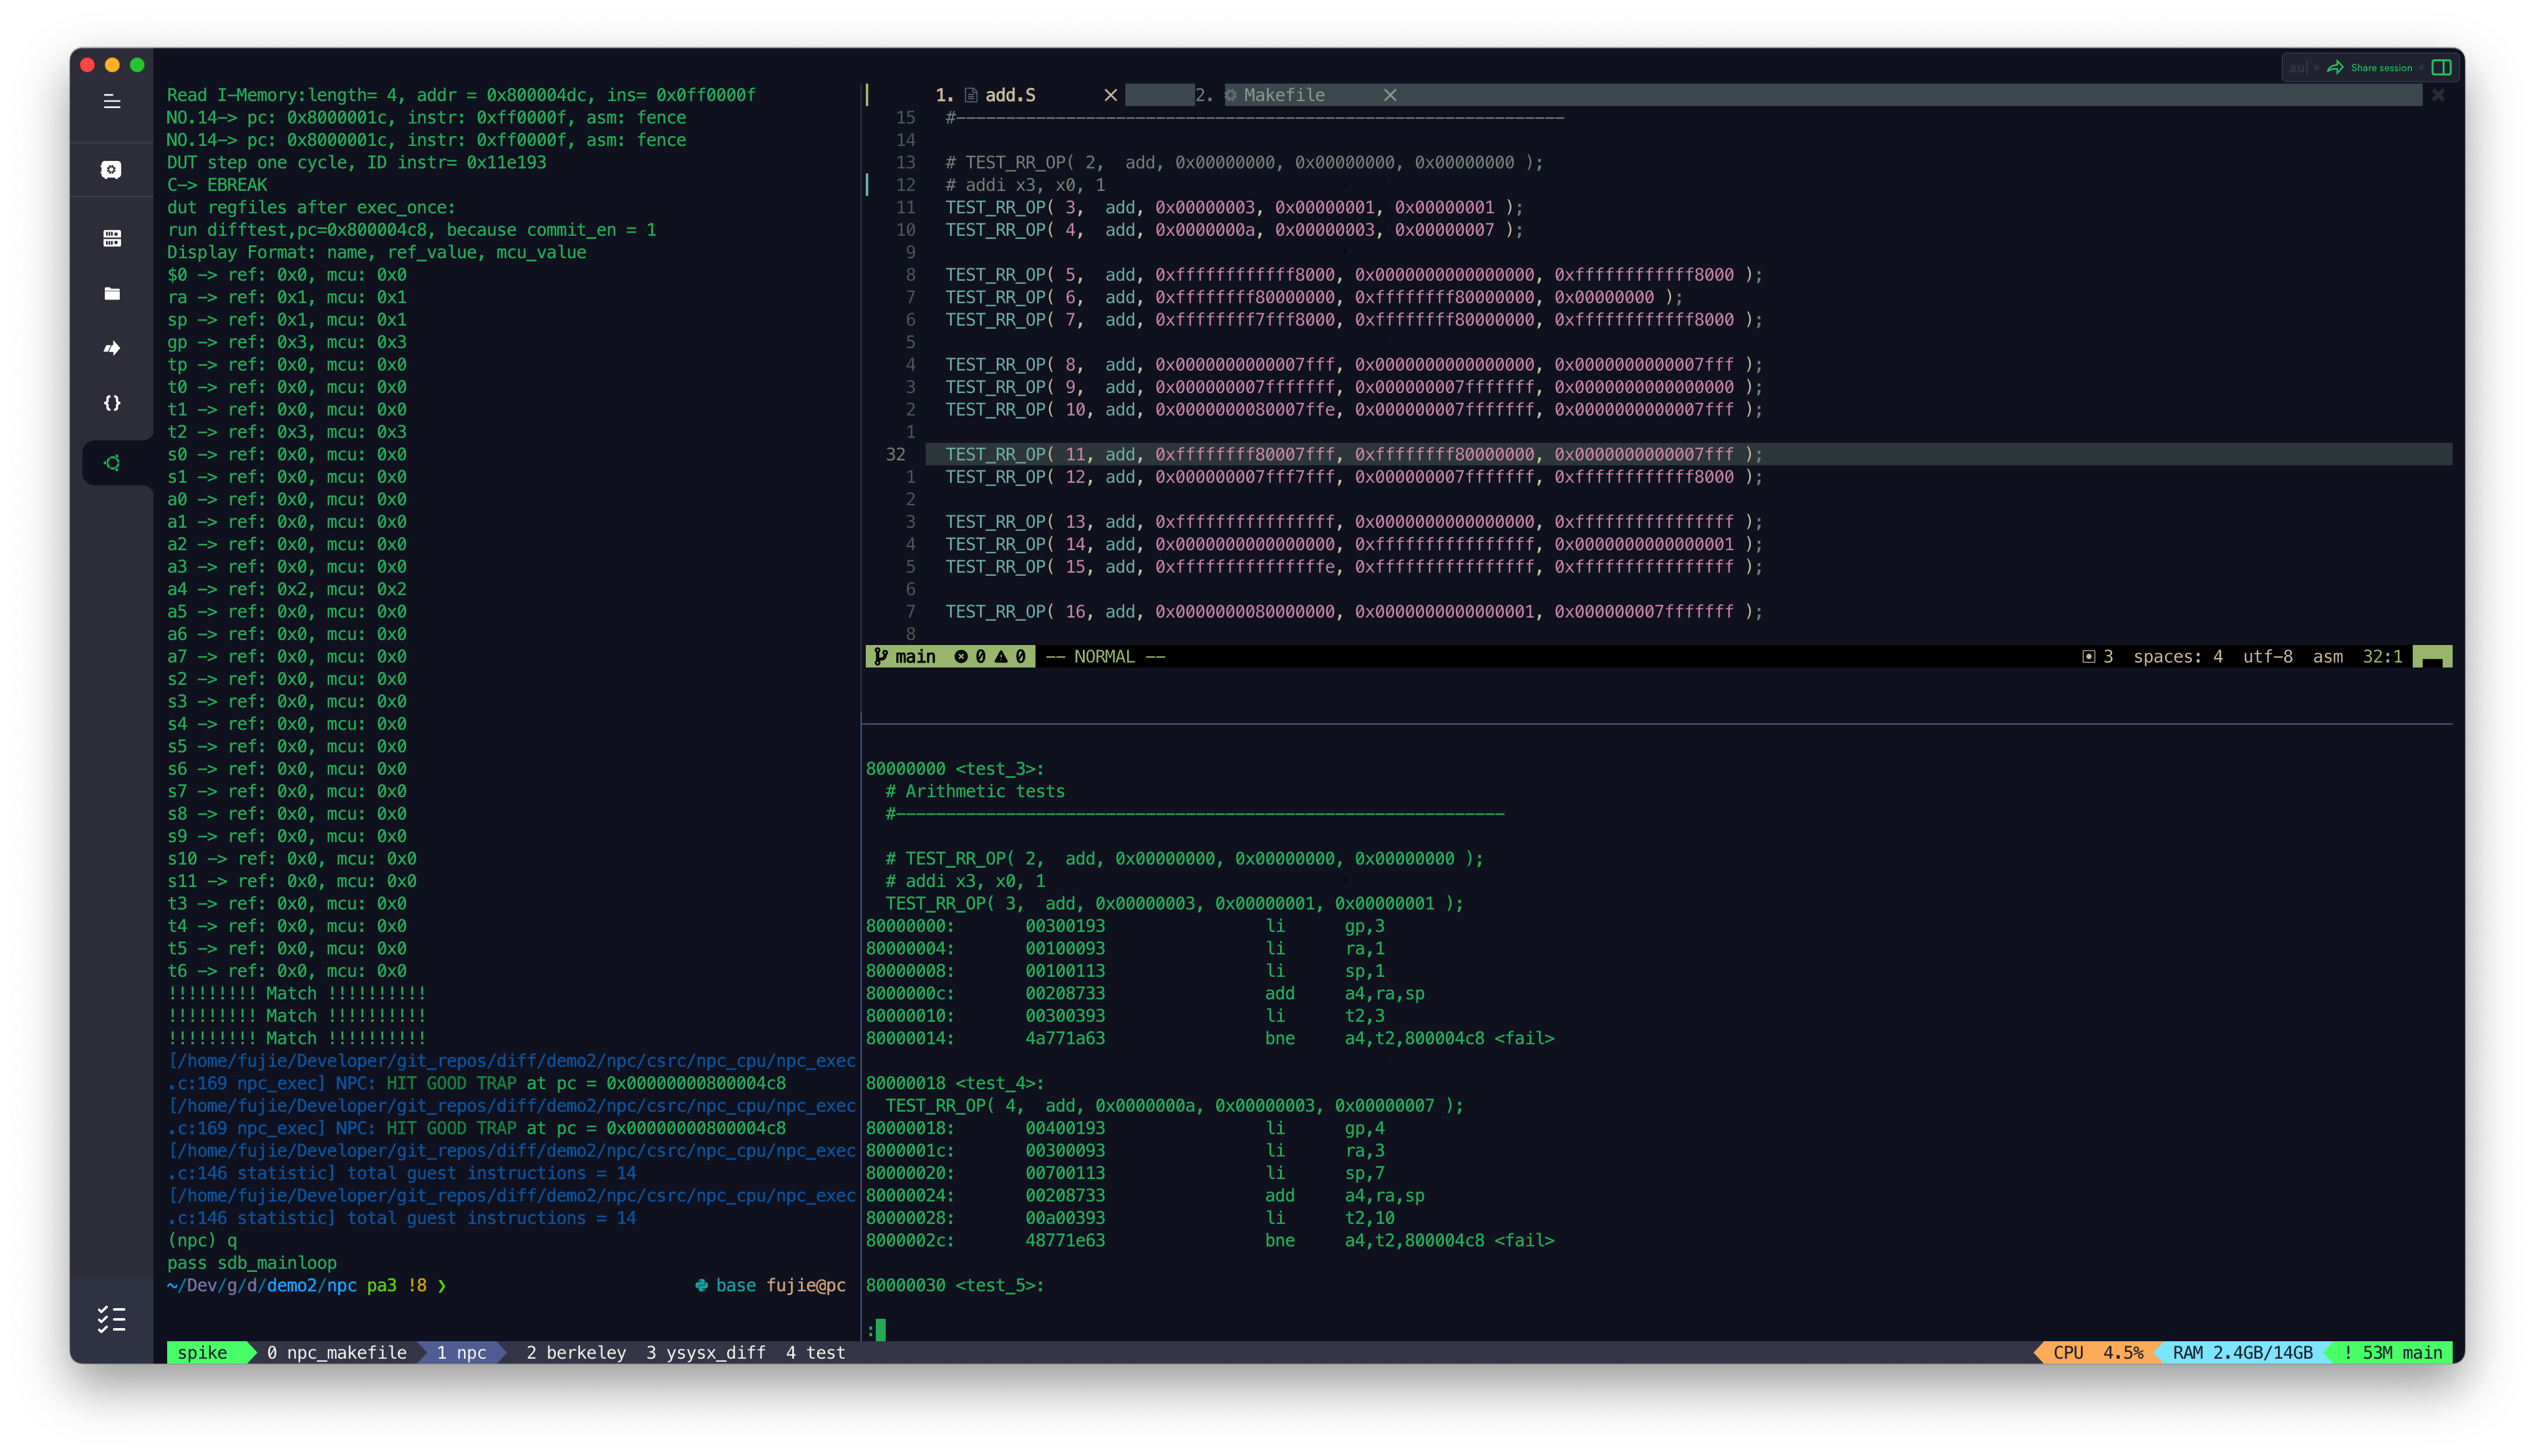Click the NORMAL mode indicator
This screenshot has height=1456, width=2535.
[1105, 656]
